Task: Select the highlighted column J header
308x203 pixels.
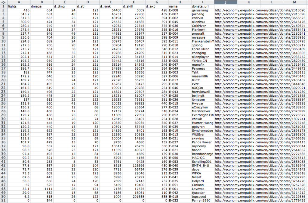Action: point(226,2)
